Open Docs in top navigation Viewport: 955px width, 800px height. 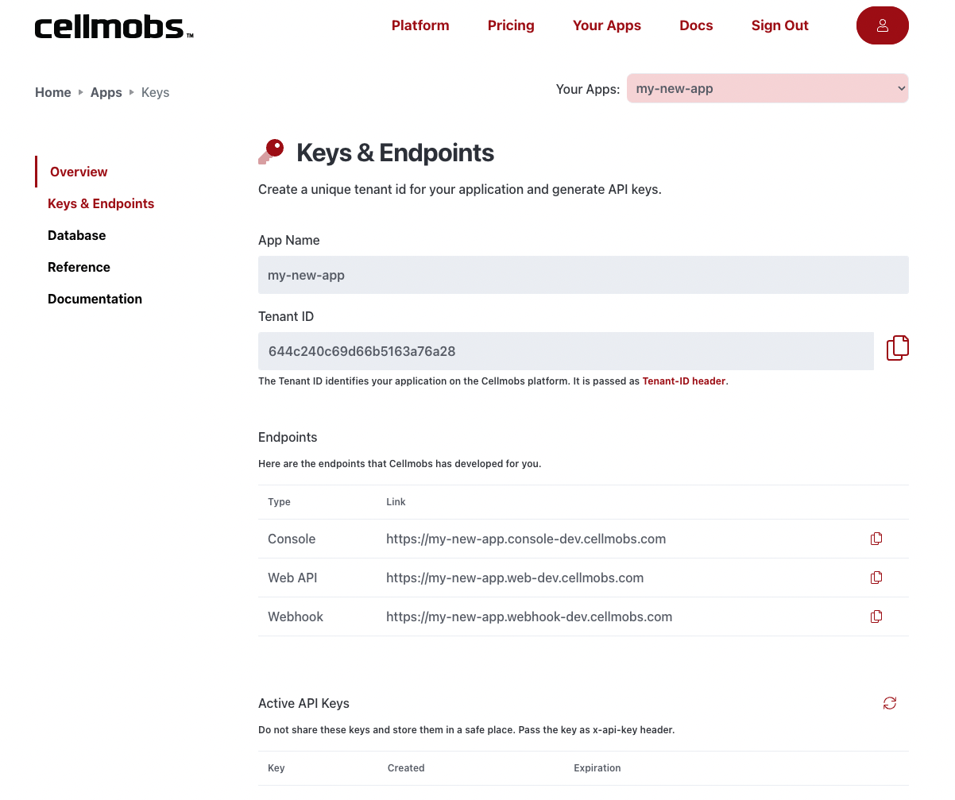[x=696, y=25]
